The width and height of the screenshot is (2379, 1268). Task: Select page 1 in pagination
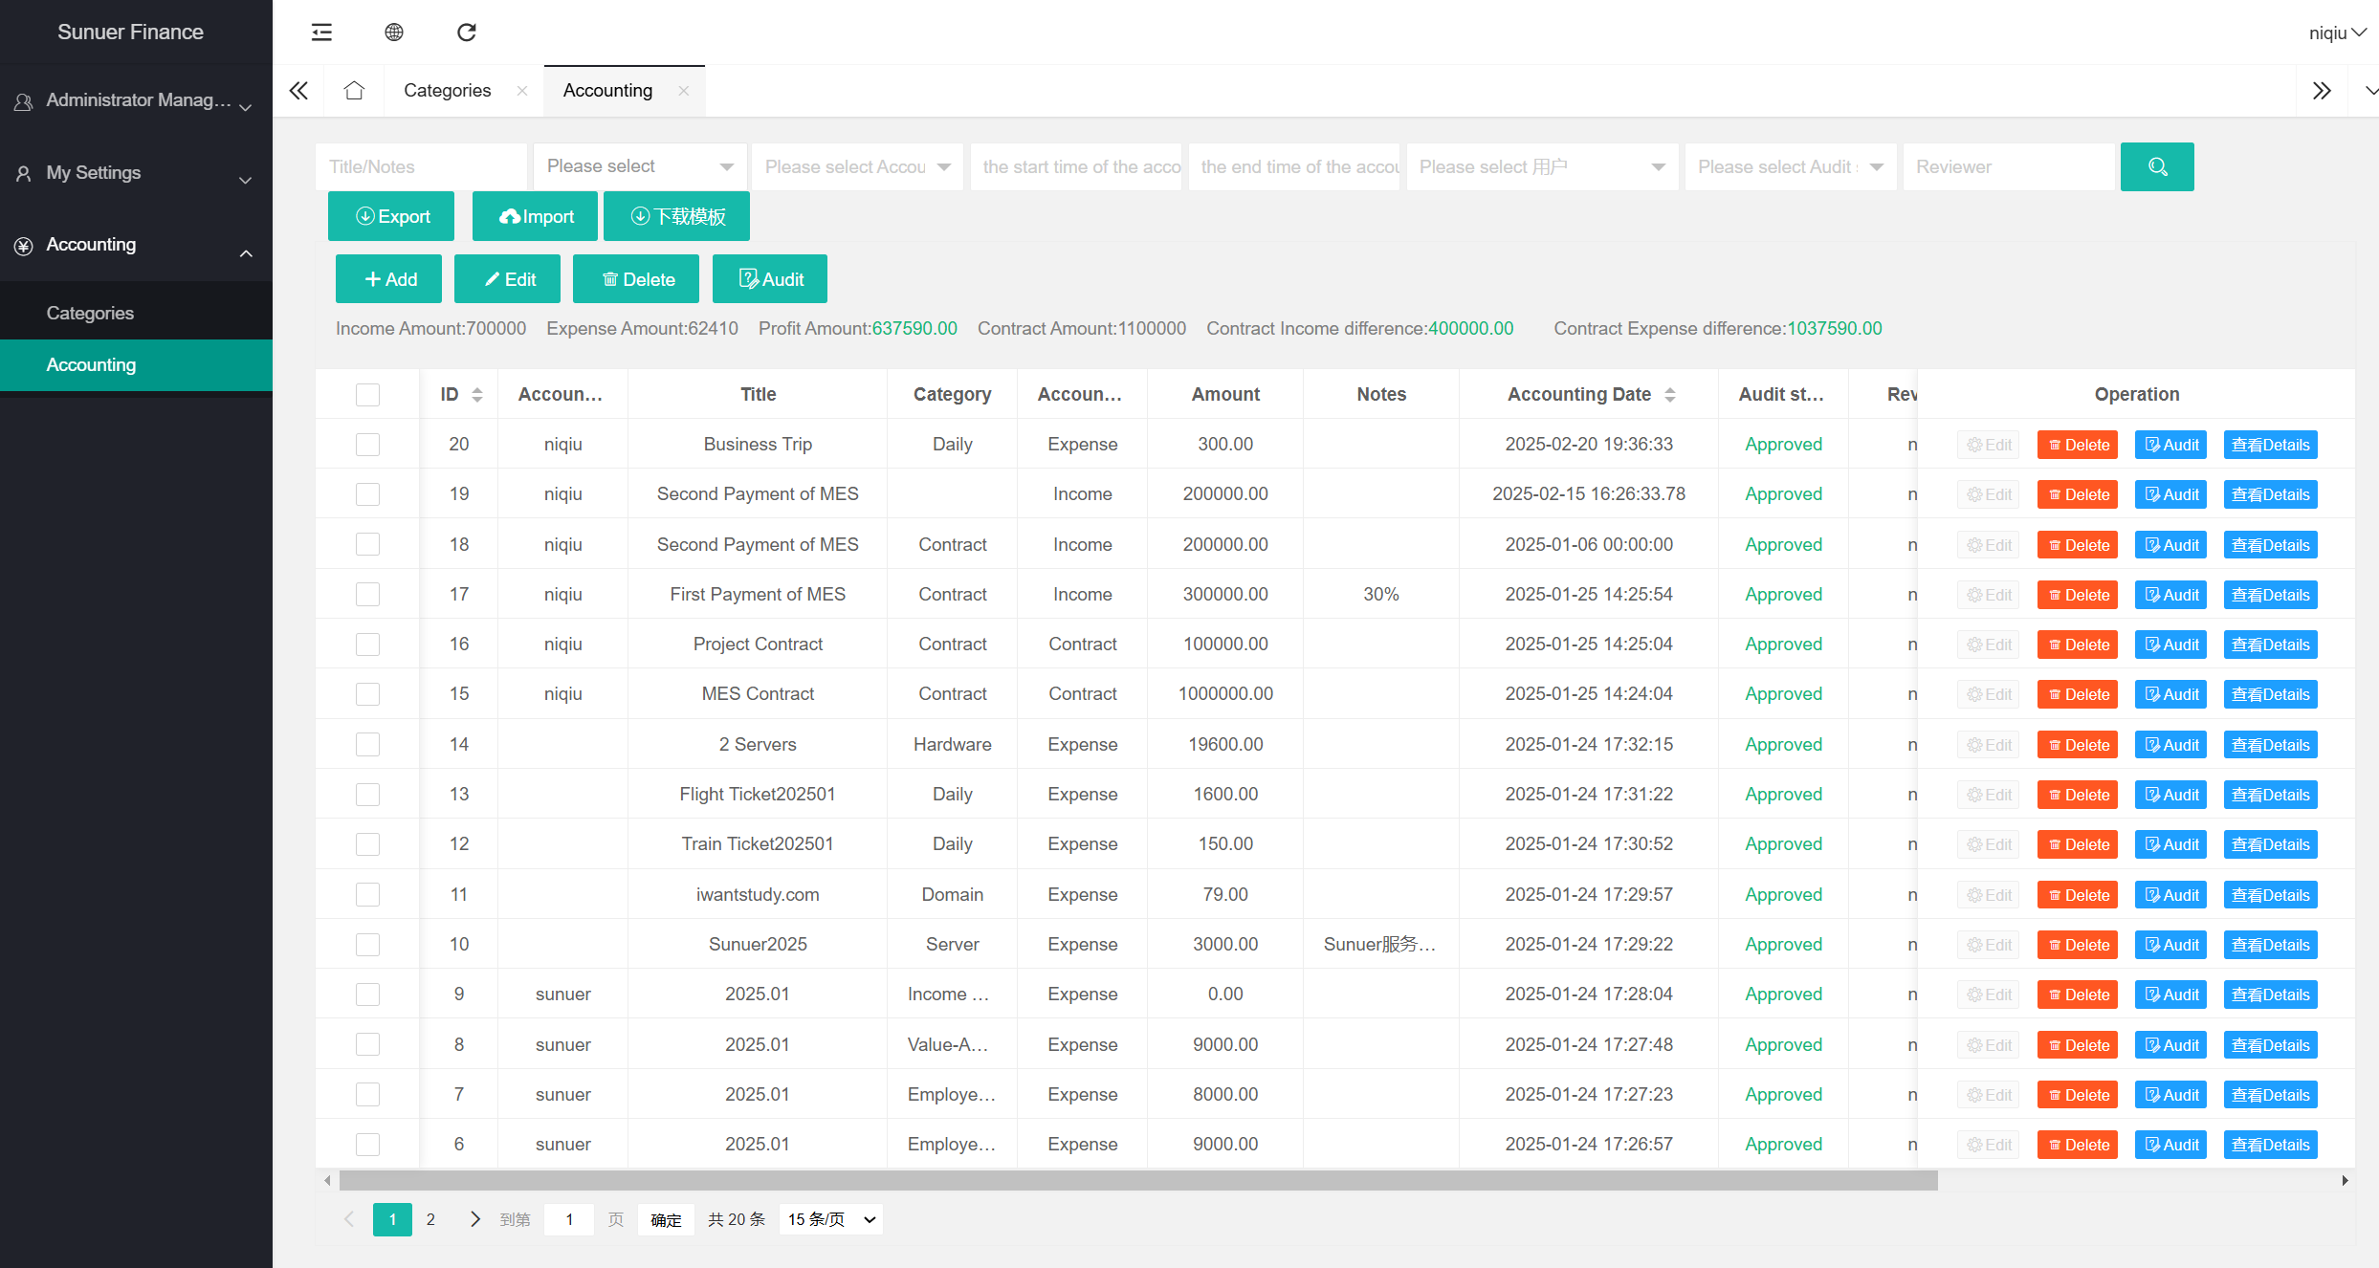click(392, 1219)
